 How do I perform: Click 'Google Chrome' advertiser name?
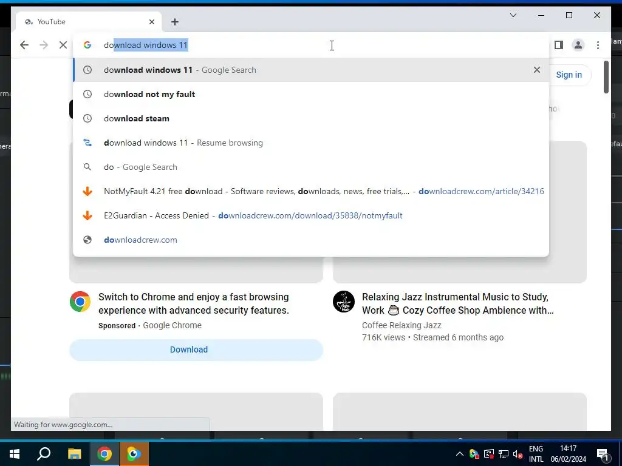(172, 325)
